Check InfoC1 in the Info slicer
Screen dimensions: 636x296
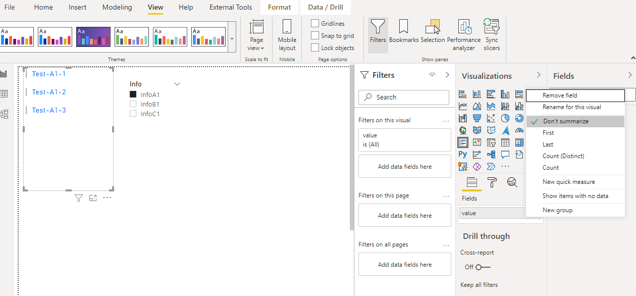(133, 114)
